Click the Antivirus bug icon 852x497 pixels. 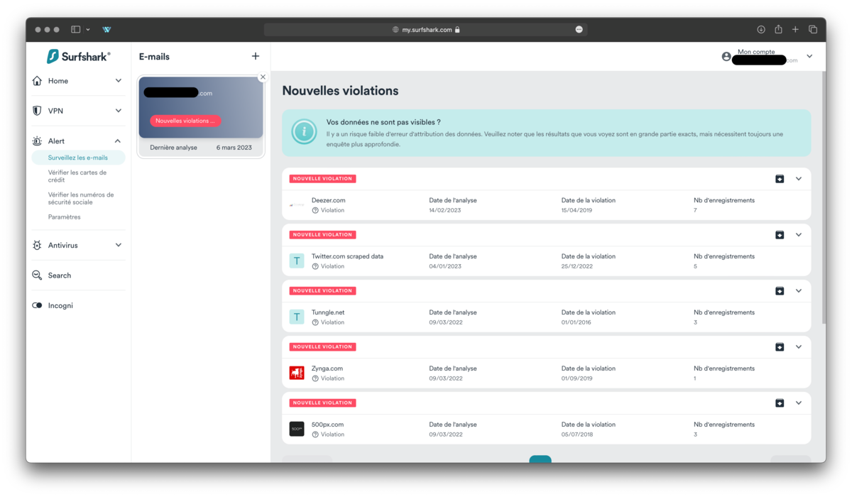(x=38, y=245)
